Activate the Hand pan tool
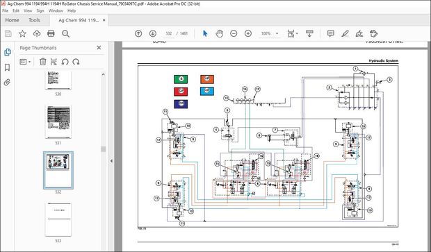 coord(220,33)
